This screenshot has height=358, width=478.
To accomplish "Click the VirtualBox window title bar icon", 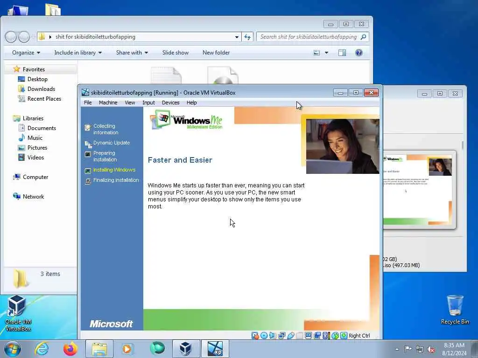I will pos(85,93).
